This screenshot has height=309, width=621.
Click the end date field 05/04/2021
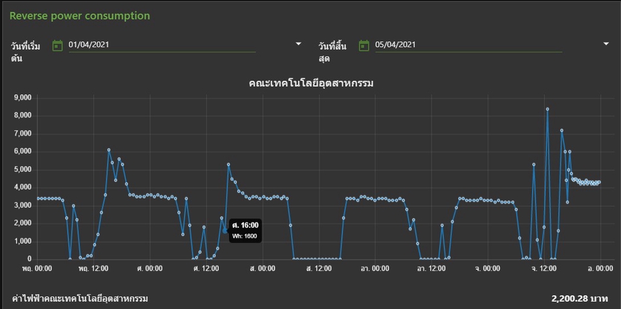pos(468,45)
